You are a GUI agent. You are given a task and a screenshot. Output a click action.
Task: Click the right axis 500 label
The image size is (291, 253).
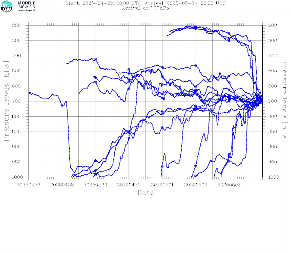coord(273,71)
